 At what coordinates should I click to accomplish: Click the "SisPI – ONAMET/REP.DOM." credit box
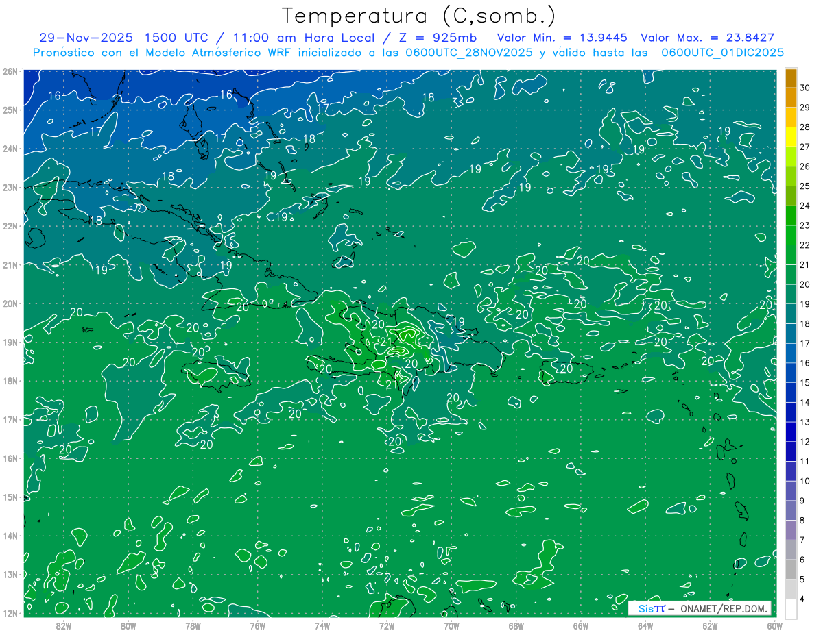[699, 608]
